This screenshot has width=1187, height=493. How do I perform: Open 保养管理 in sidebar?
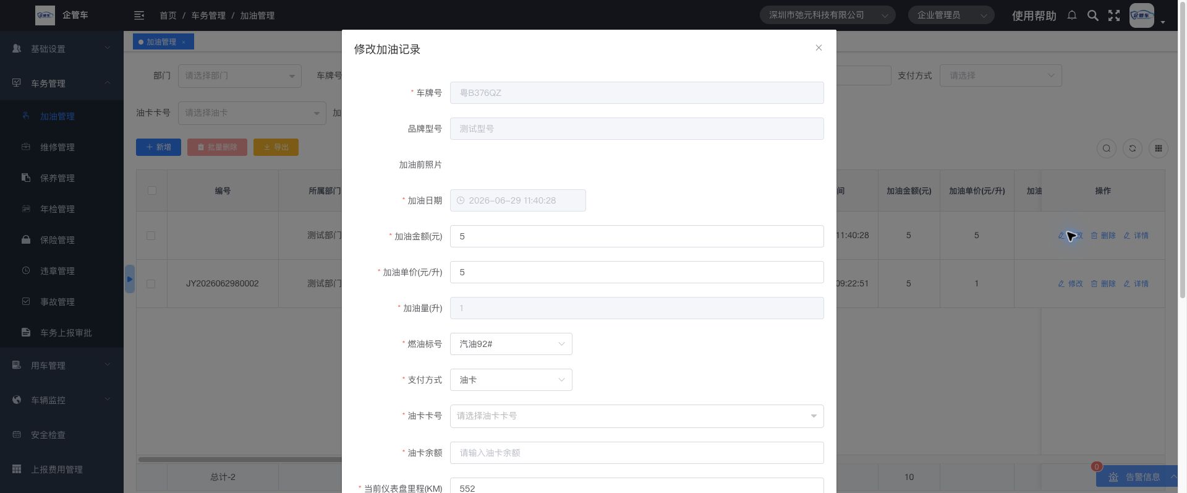(x=62, y=178)
